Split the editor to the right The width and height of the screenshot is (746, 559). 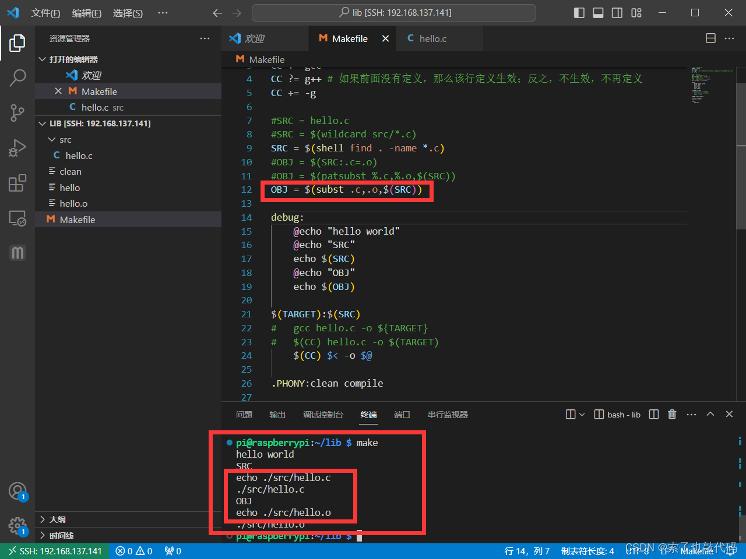(x=710, y=38)
